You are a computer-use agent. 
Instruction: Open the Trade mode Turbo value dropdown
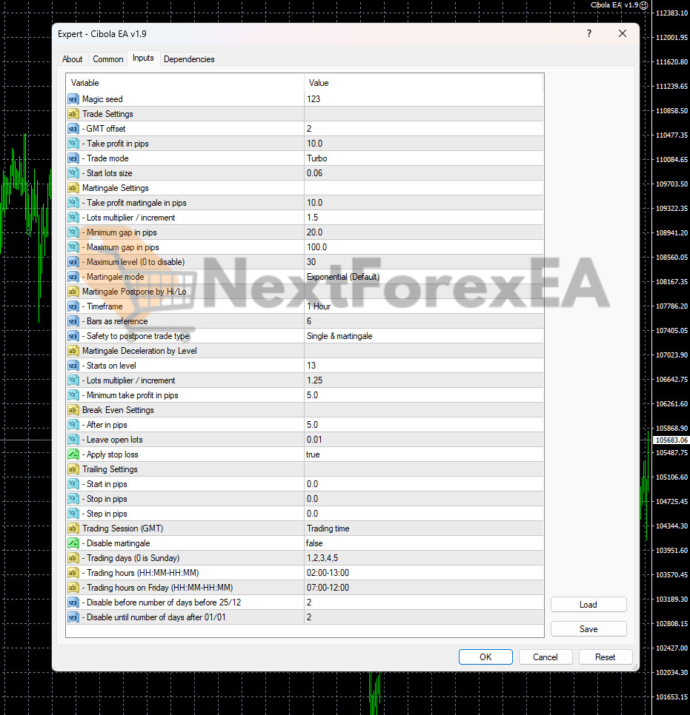tap(422, 158)
